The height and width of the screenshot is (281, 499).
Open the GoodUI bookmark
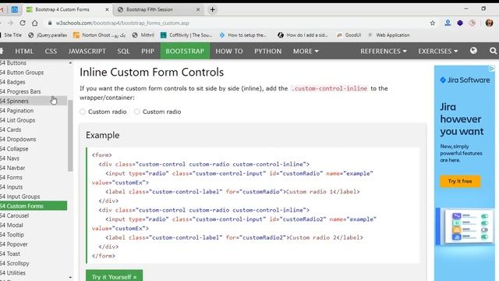click(349, 35)
